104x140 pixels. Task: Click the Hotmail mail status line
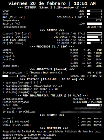52,118
